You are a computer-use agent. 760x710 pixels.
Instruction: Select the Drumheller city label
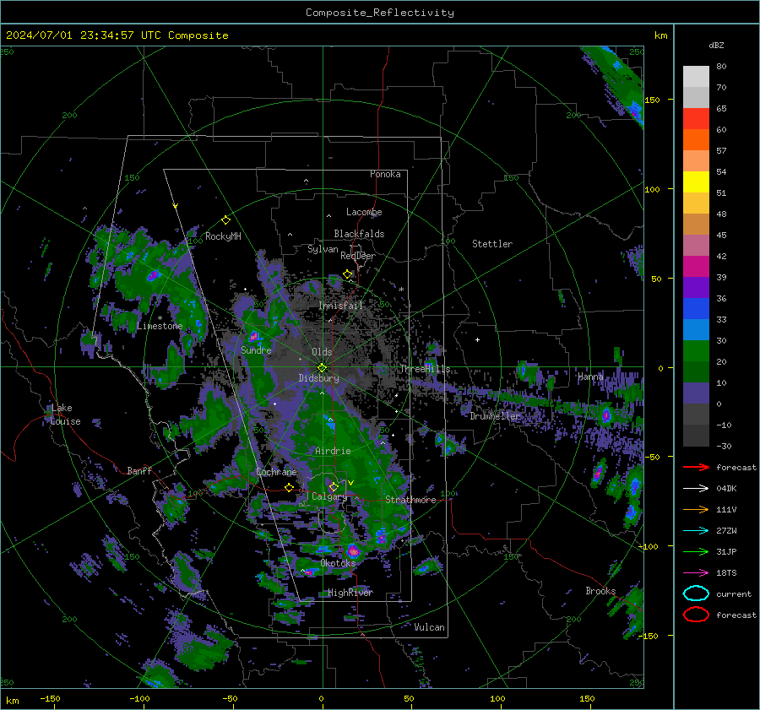[495, 416]
